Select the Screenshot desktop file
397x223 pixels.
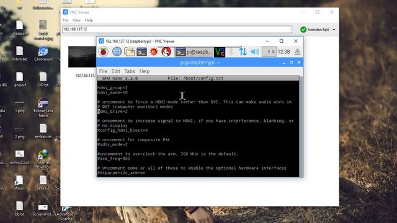(43, 210)
